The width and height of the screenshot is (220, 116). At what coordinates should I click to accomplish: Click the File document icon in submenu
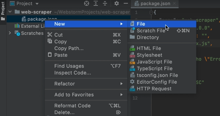coord(132,24)
